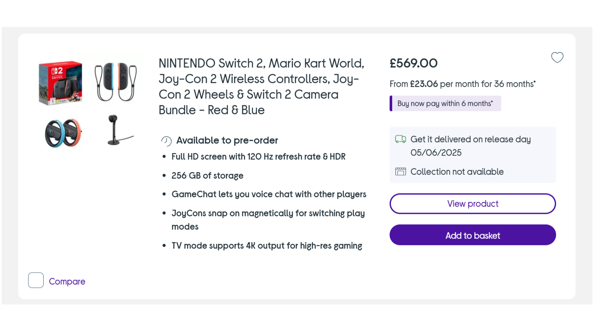This screenshot has width=595, height=332.
Task: Open the Nintendo Switch 2 bundle title
Action: tap(262, 86)
